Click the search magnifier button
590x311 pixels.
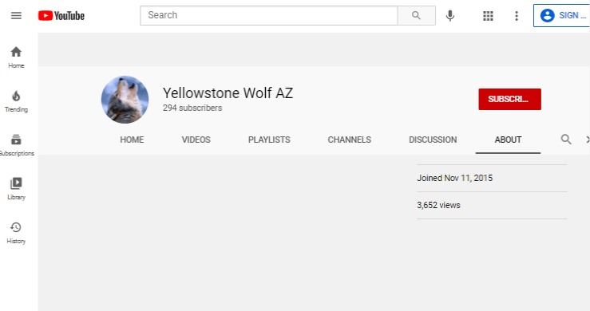click(416, 15)
